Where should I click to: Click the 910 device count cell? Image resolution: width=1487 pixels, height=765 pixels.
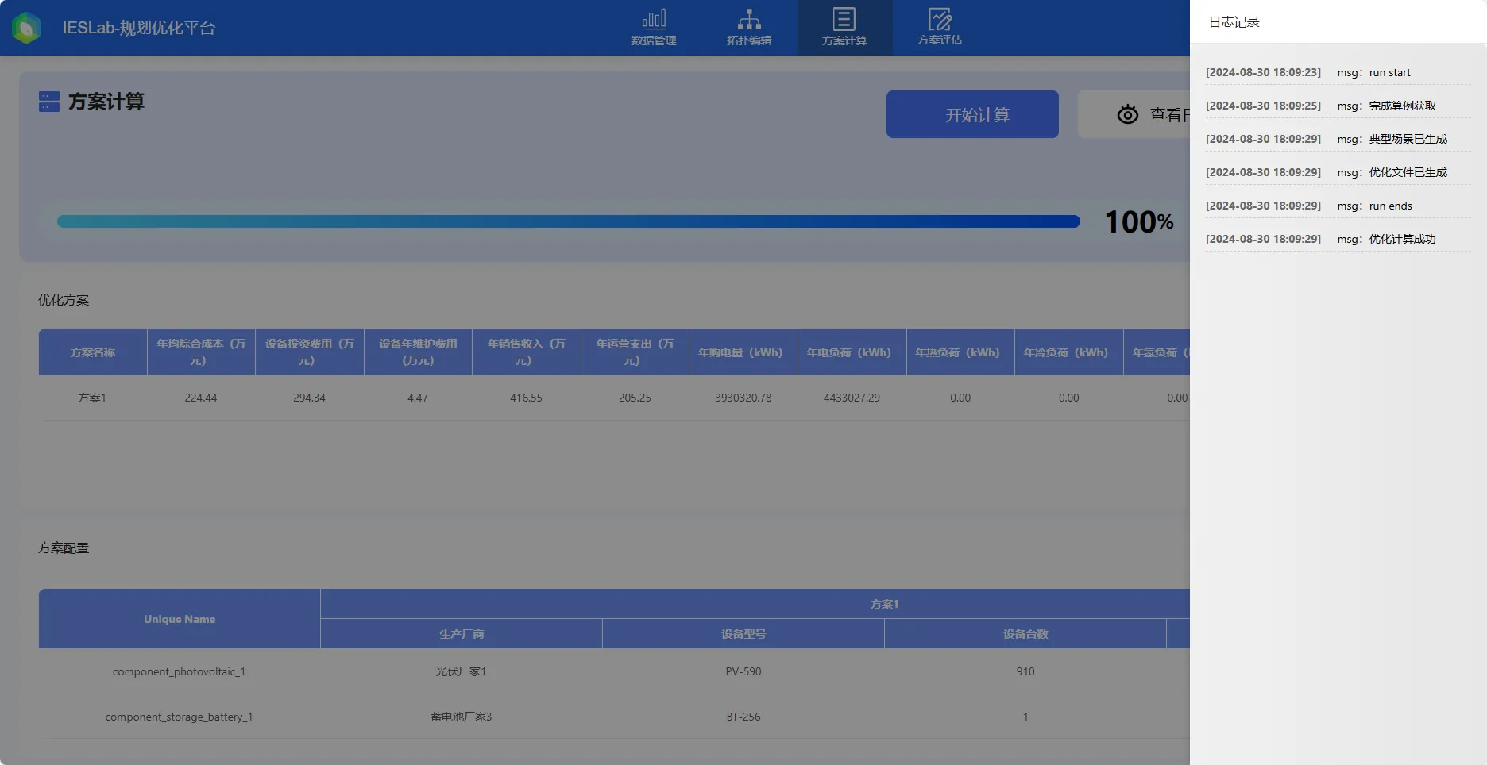coord(1025,671)
